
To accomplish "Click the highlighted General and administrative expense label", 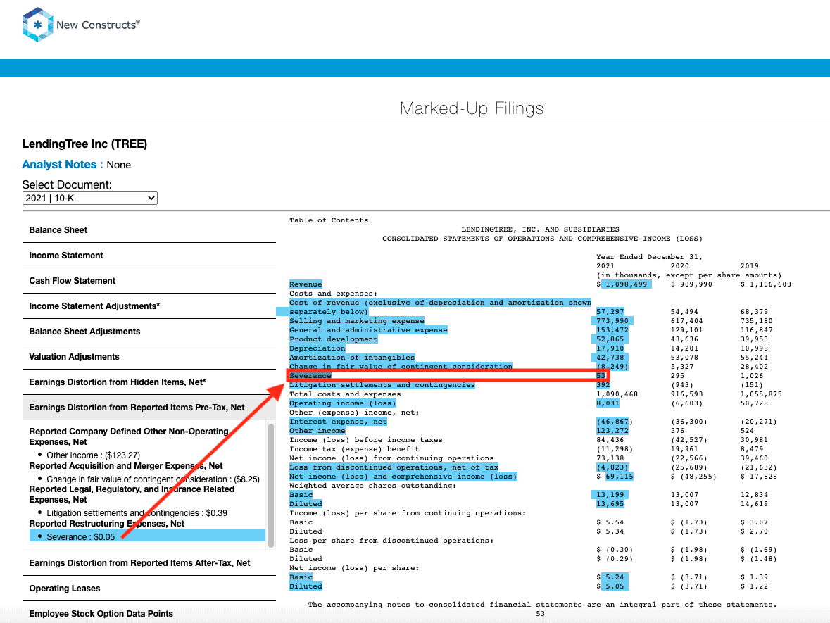I will point(368,329).
